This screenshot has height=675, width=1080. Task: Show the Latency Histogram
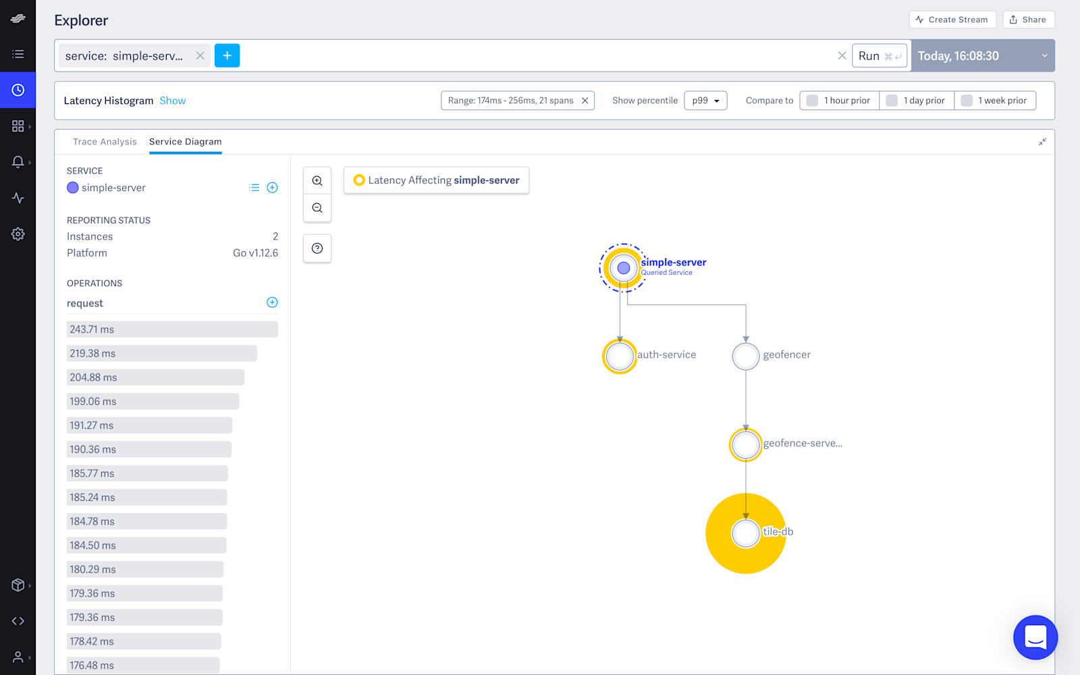click(x=173, y=101)
